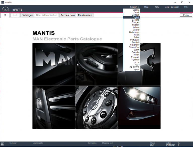Viewport: 193px width, 147px height.
Task: Open the Home tab with house icon
Action: tap(5, 15)
